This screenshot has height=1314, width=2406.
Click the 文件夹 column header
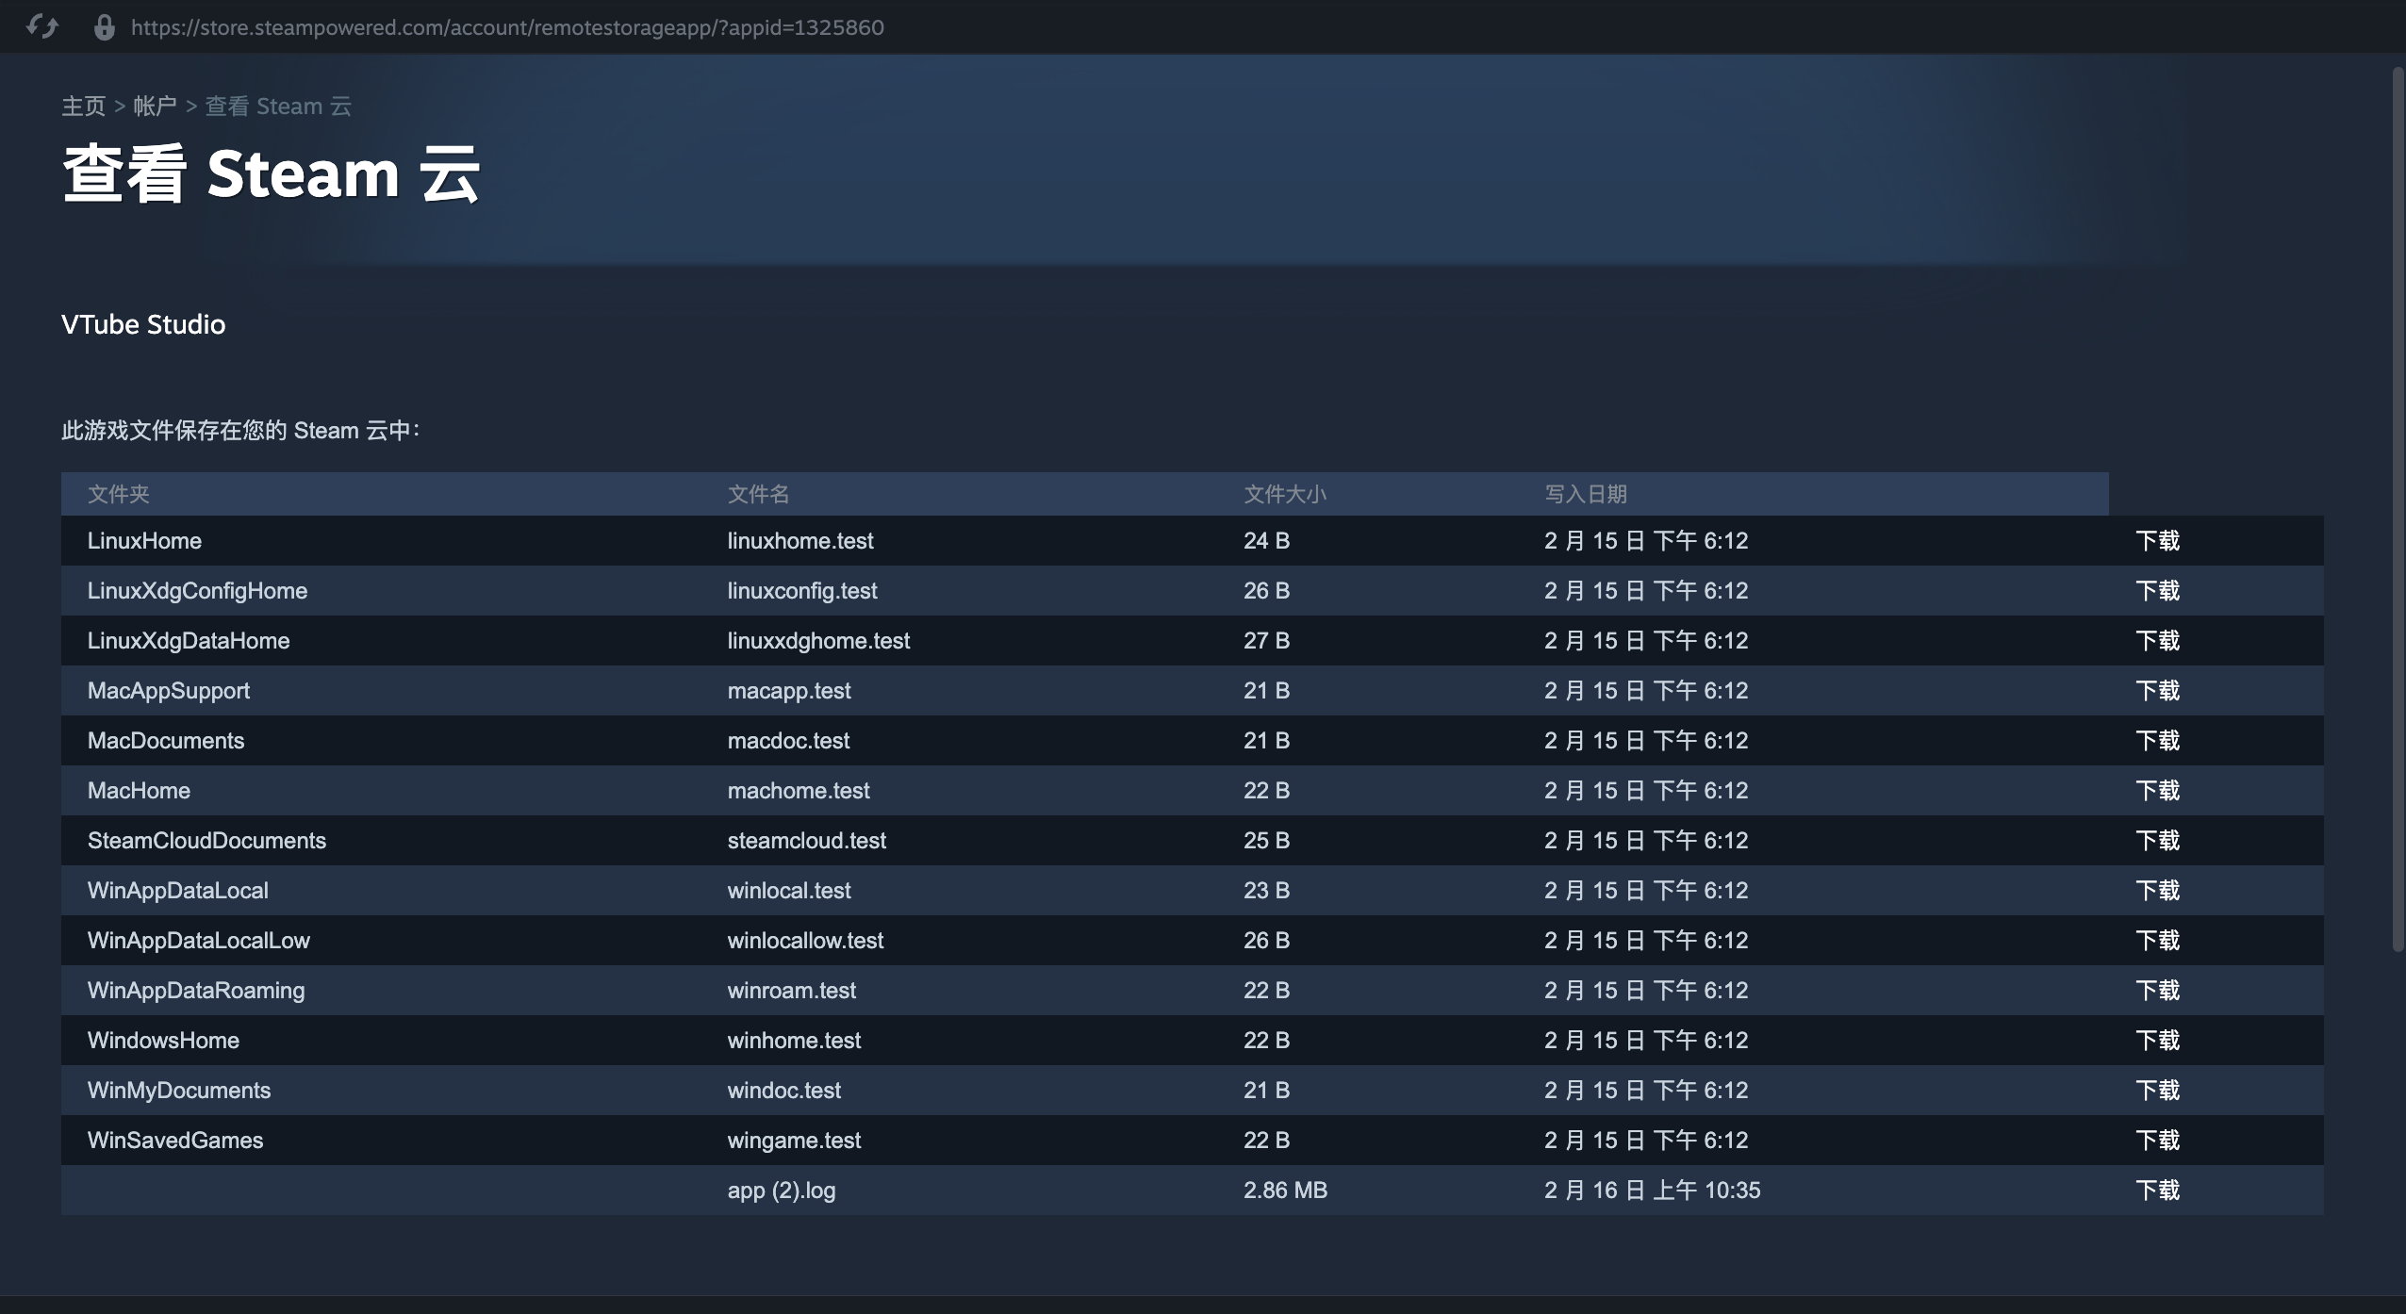coord(119,494)
